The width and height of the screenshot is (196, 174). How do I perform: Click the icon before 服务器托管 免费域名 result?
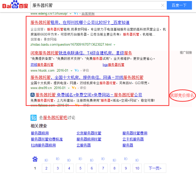[x=33, y=95]
